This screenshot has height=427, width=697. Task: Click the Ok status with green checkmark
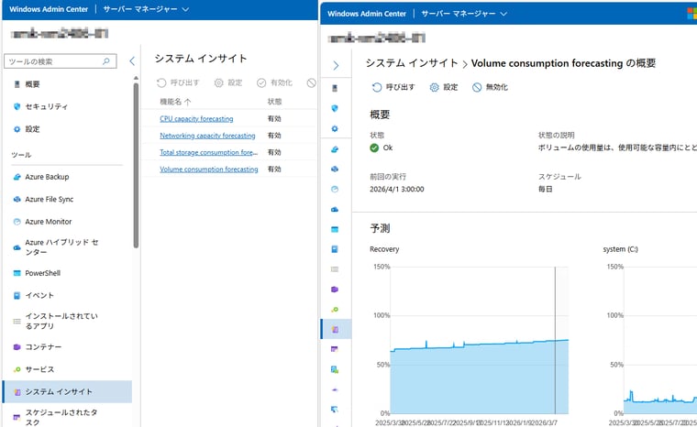pyautogui.click(x=382, y=148)
